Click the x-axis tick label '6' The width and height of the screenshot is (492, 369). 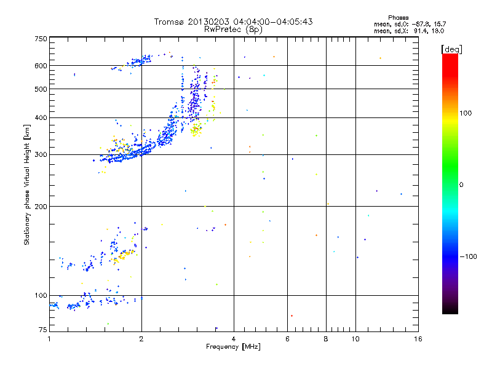pos(287,339)
